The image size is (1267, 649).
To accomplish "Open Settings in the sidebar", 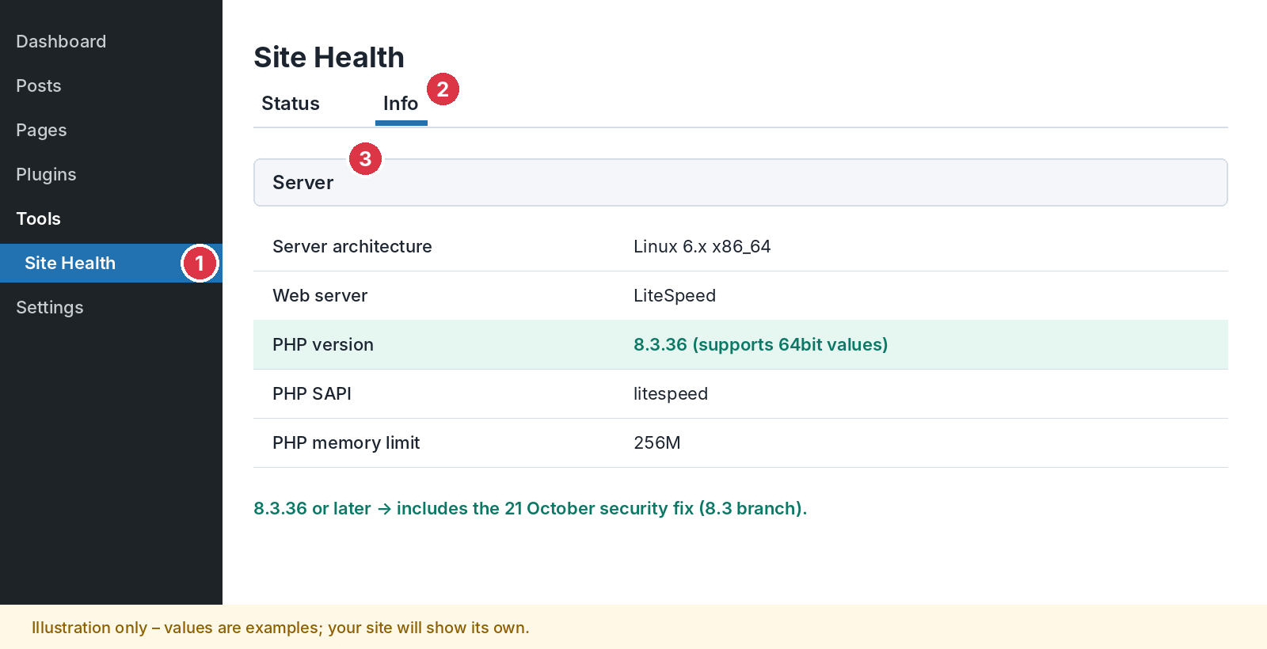I will pos(49,307).
